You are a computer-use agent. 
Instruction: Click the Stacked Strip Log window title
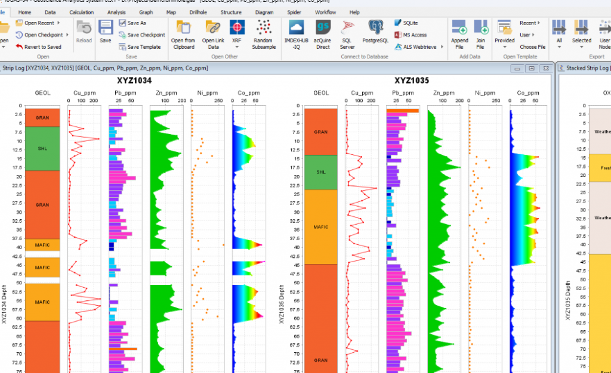[587, 69]
